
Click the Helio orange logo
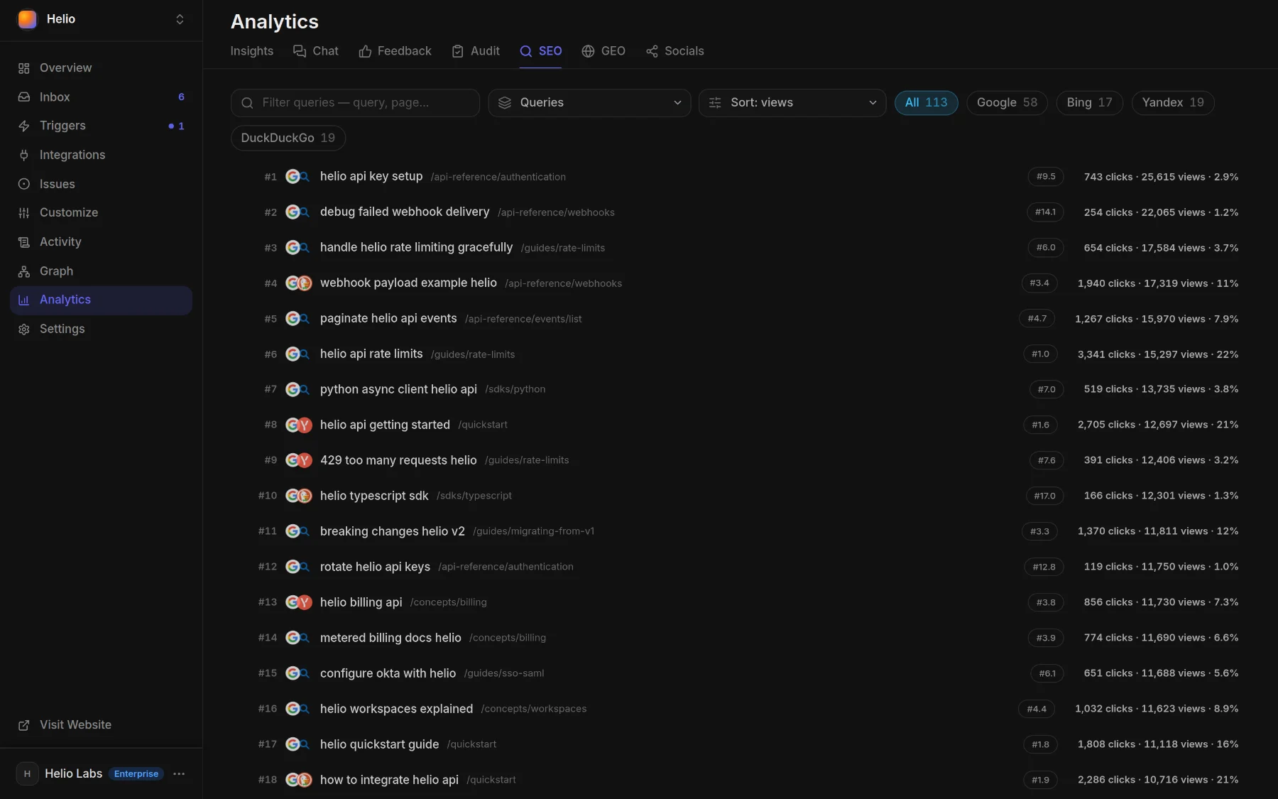tap(27, 19)
